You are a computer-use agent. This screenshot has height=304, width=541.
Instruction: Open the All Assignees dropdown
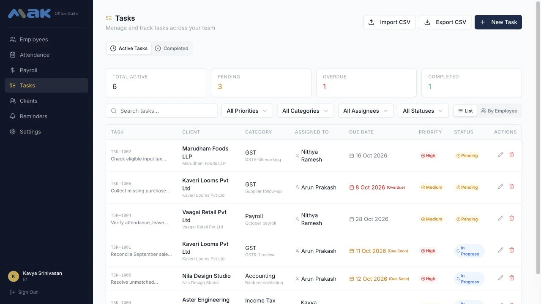366,111
